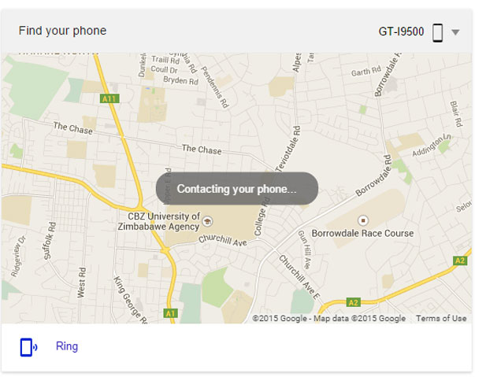Click the Teviotdale Rd road label
Viewport: 486px width, 377px height.
(x=288, y=149)
